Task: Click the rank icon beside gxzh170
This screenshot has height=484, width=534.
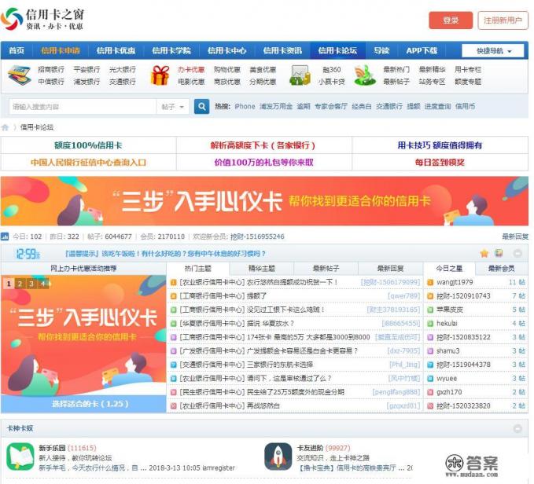Action: click(430, 392)
